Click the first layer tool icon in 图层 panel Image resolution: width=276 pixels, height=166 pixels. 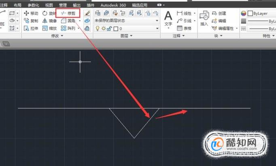click(x=98, y=13)
